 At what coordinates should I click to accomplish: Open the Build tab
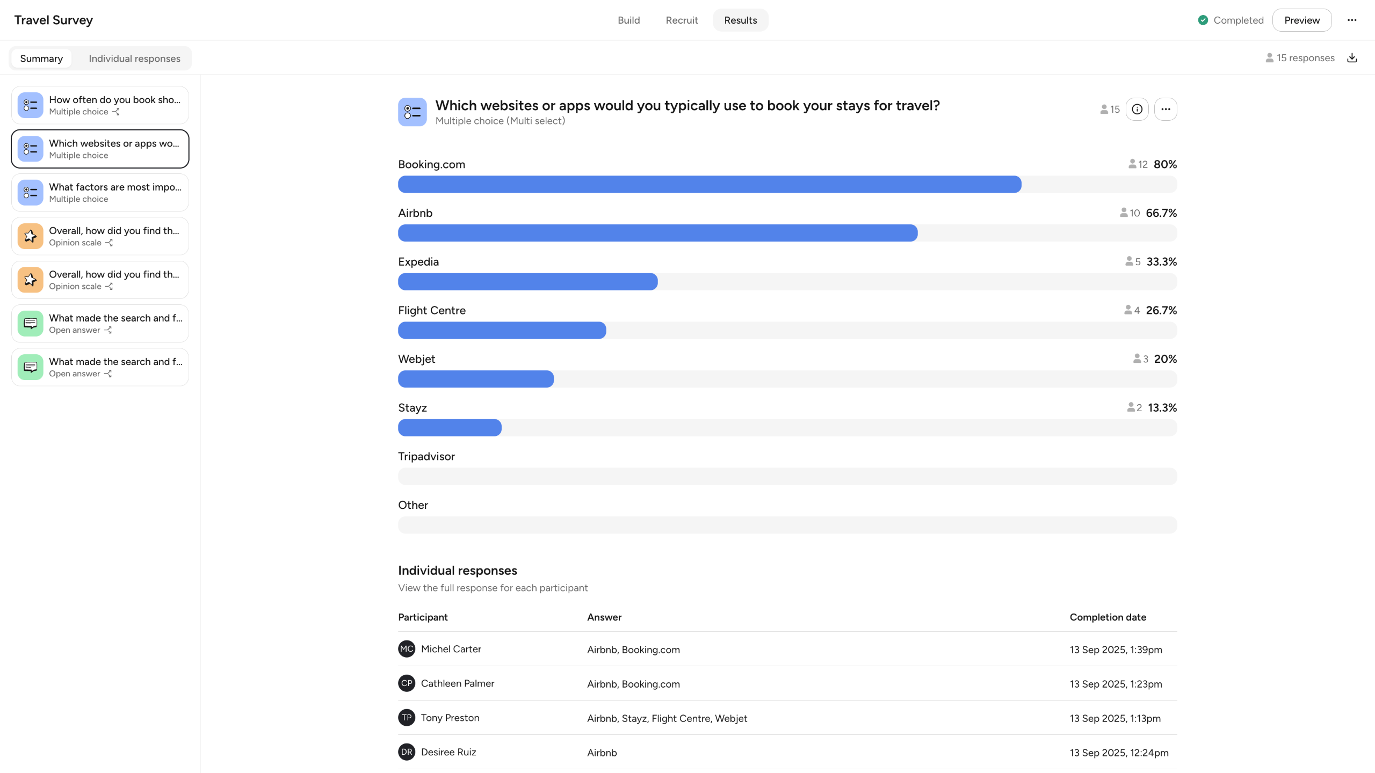click(628, 20)
